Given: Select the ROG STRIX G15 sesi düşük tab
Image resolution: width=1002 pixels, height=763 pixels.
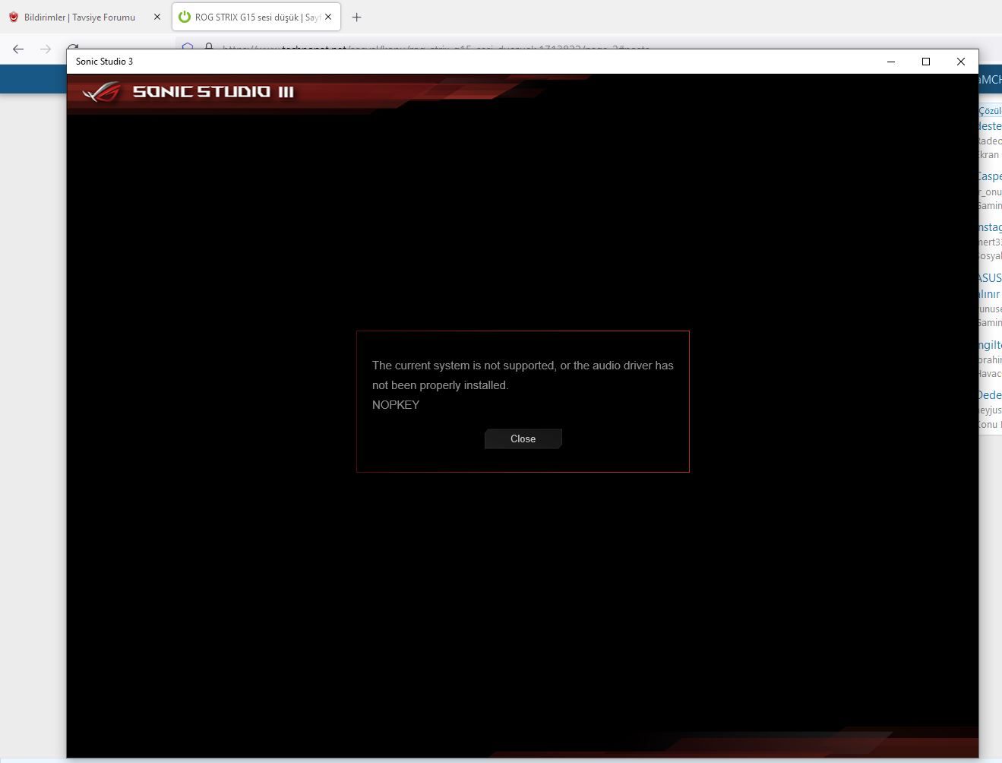Looking at the screenshot, I should 256,17.
